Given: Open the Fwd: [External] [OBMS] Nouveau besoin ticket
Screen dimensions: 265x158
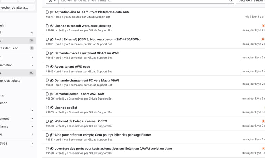Looking at the screenshot, I should (97, 39).
